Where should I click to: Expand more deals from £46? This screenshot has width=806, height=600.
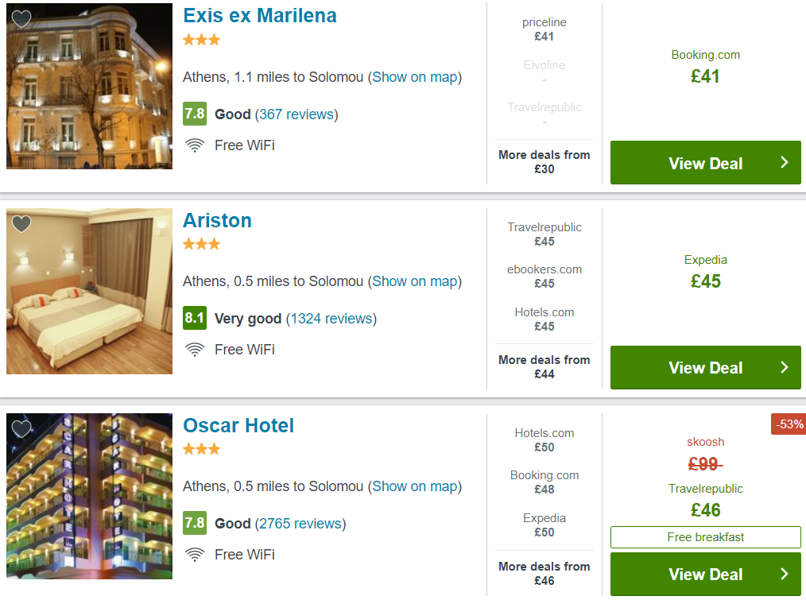(544, 574)
